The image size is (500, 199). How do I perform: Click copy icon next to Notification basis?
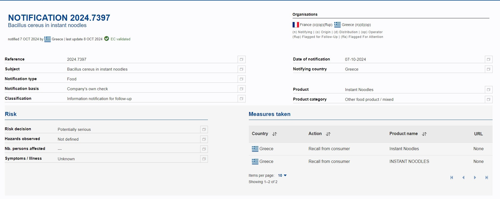241,89
